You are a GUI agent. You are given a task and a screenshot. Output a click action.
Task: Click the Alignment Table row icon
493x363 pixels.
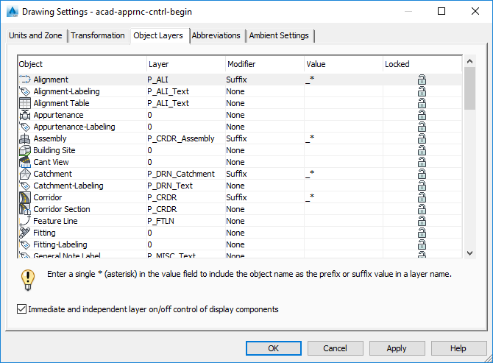point(24,103)
